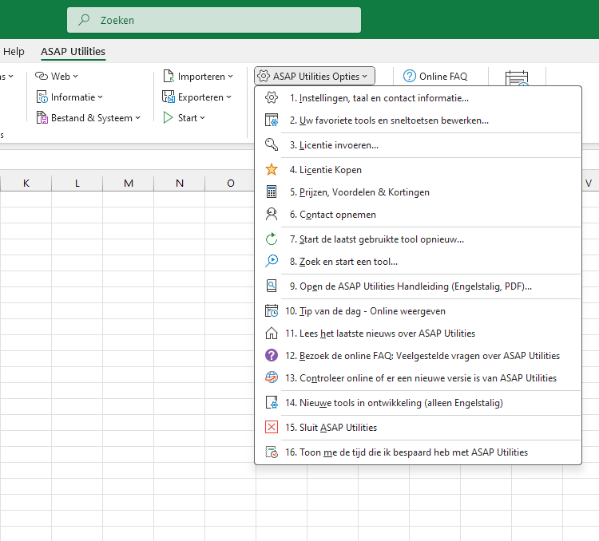Screen dimensions: 599x541
Task: Click the person icon for Contact opnemen
Action: point(272,214)
